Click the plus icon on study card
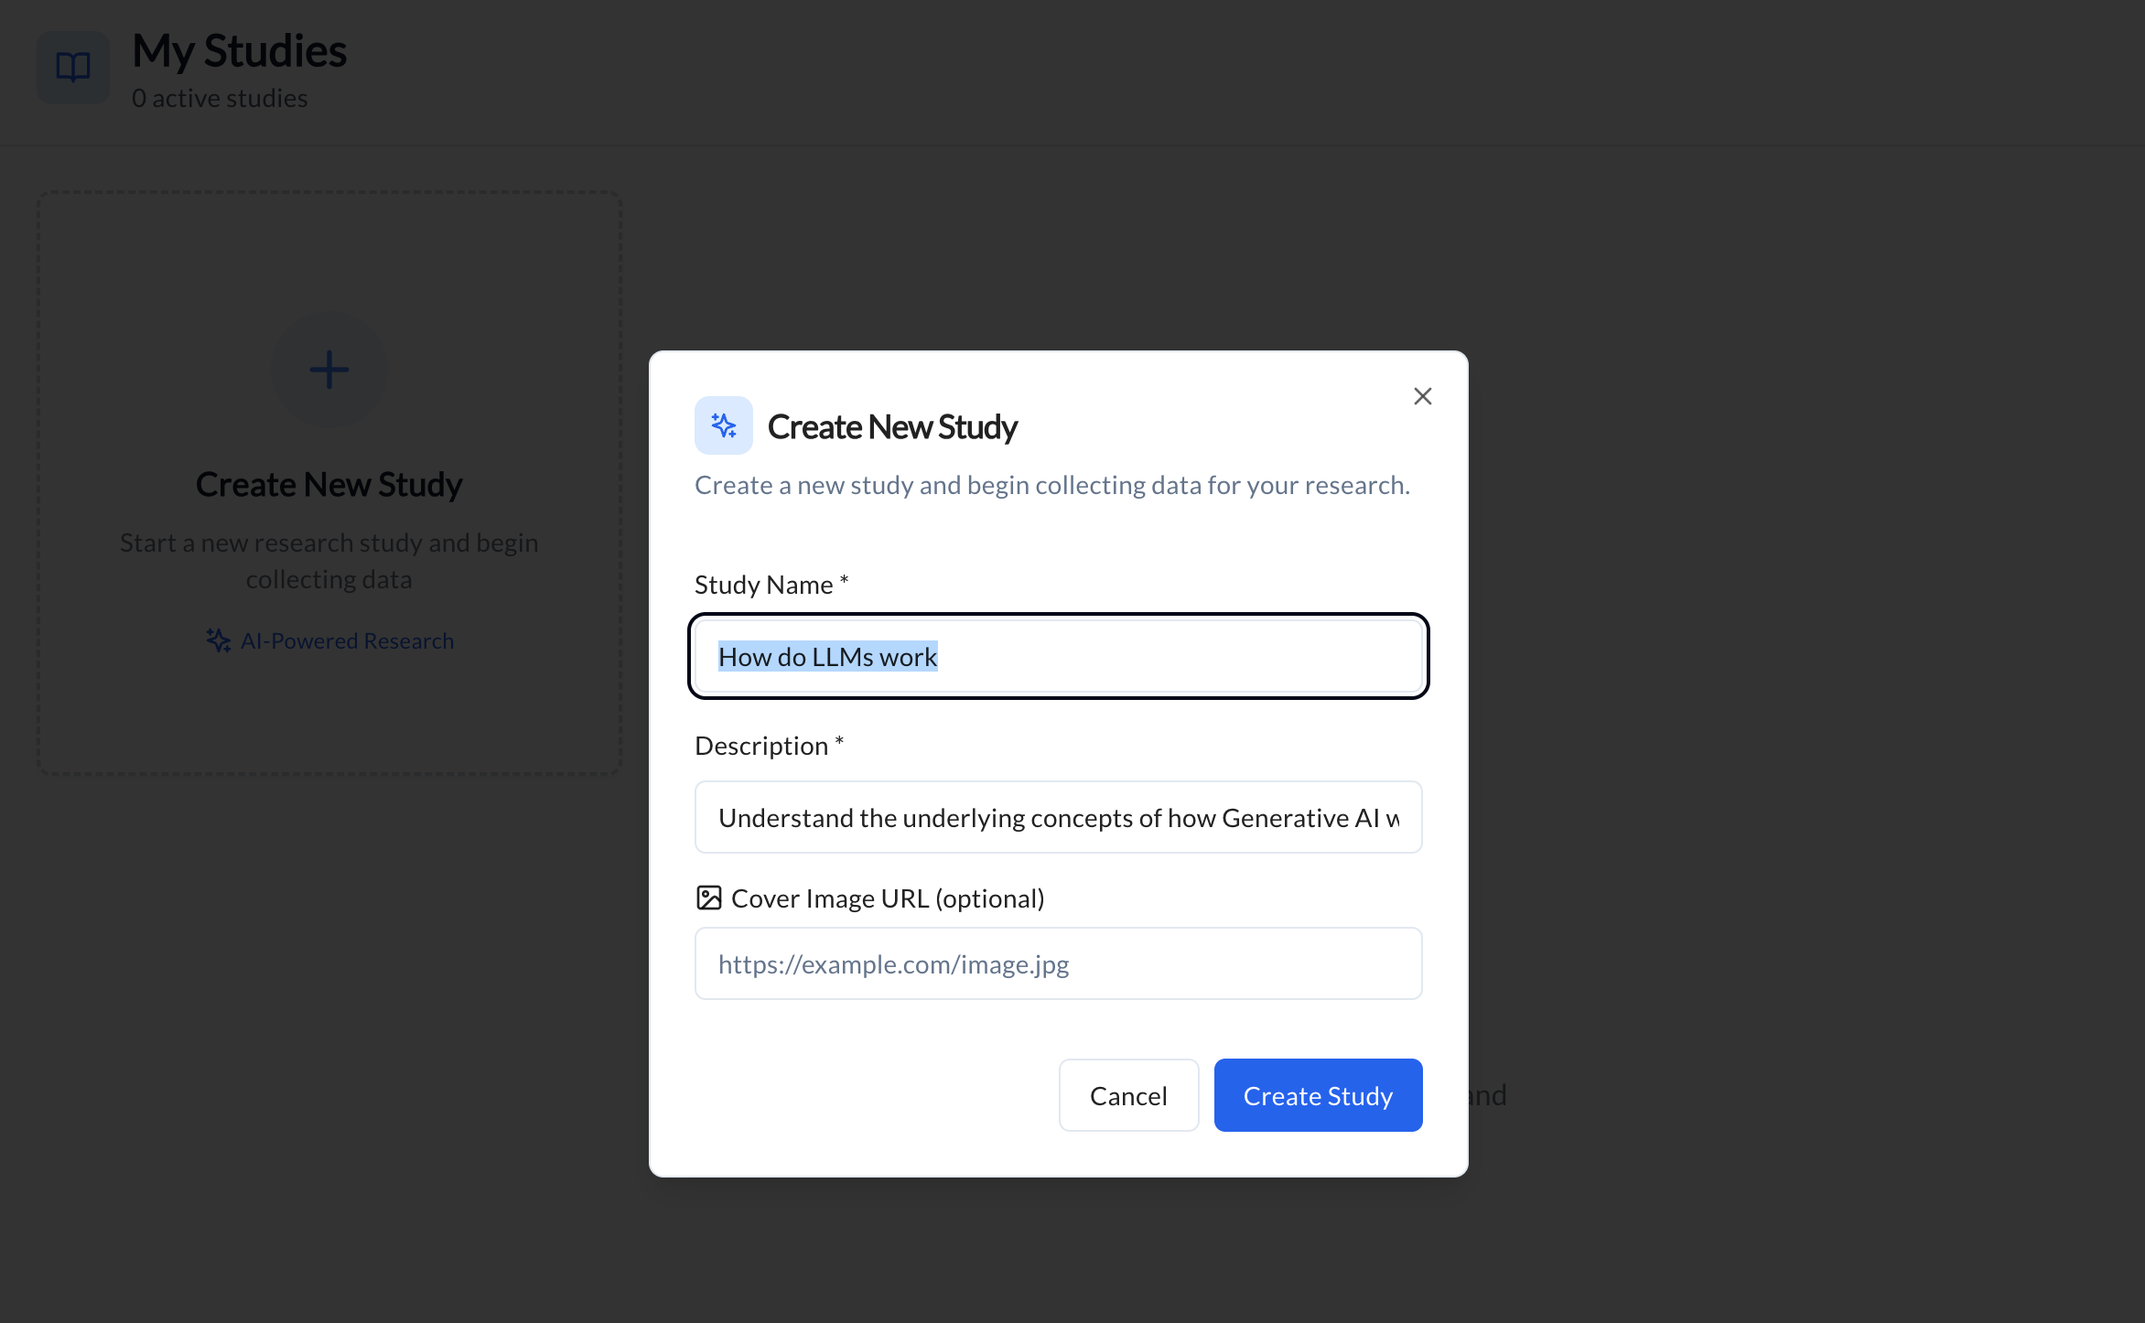 pos(329,370)
